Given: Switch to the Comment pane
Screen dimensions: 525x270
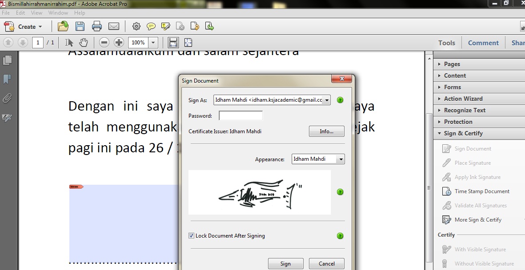Looking at the screenshot, I should tap(483, 43).
